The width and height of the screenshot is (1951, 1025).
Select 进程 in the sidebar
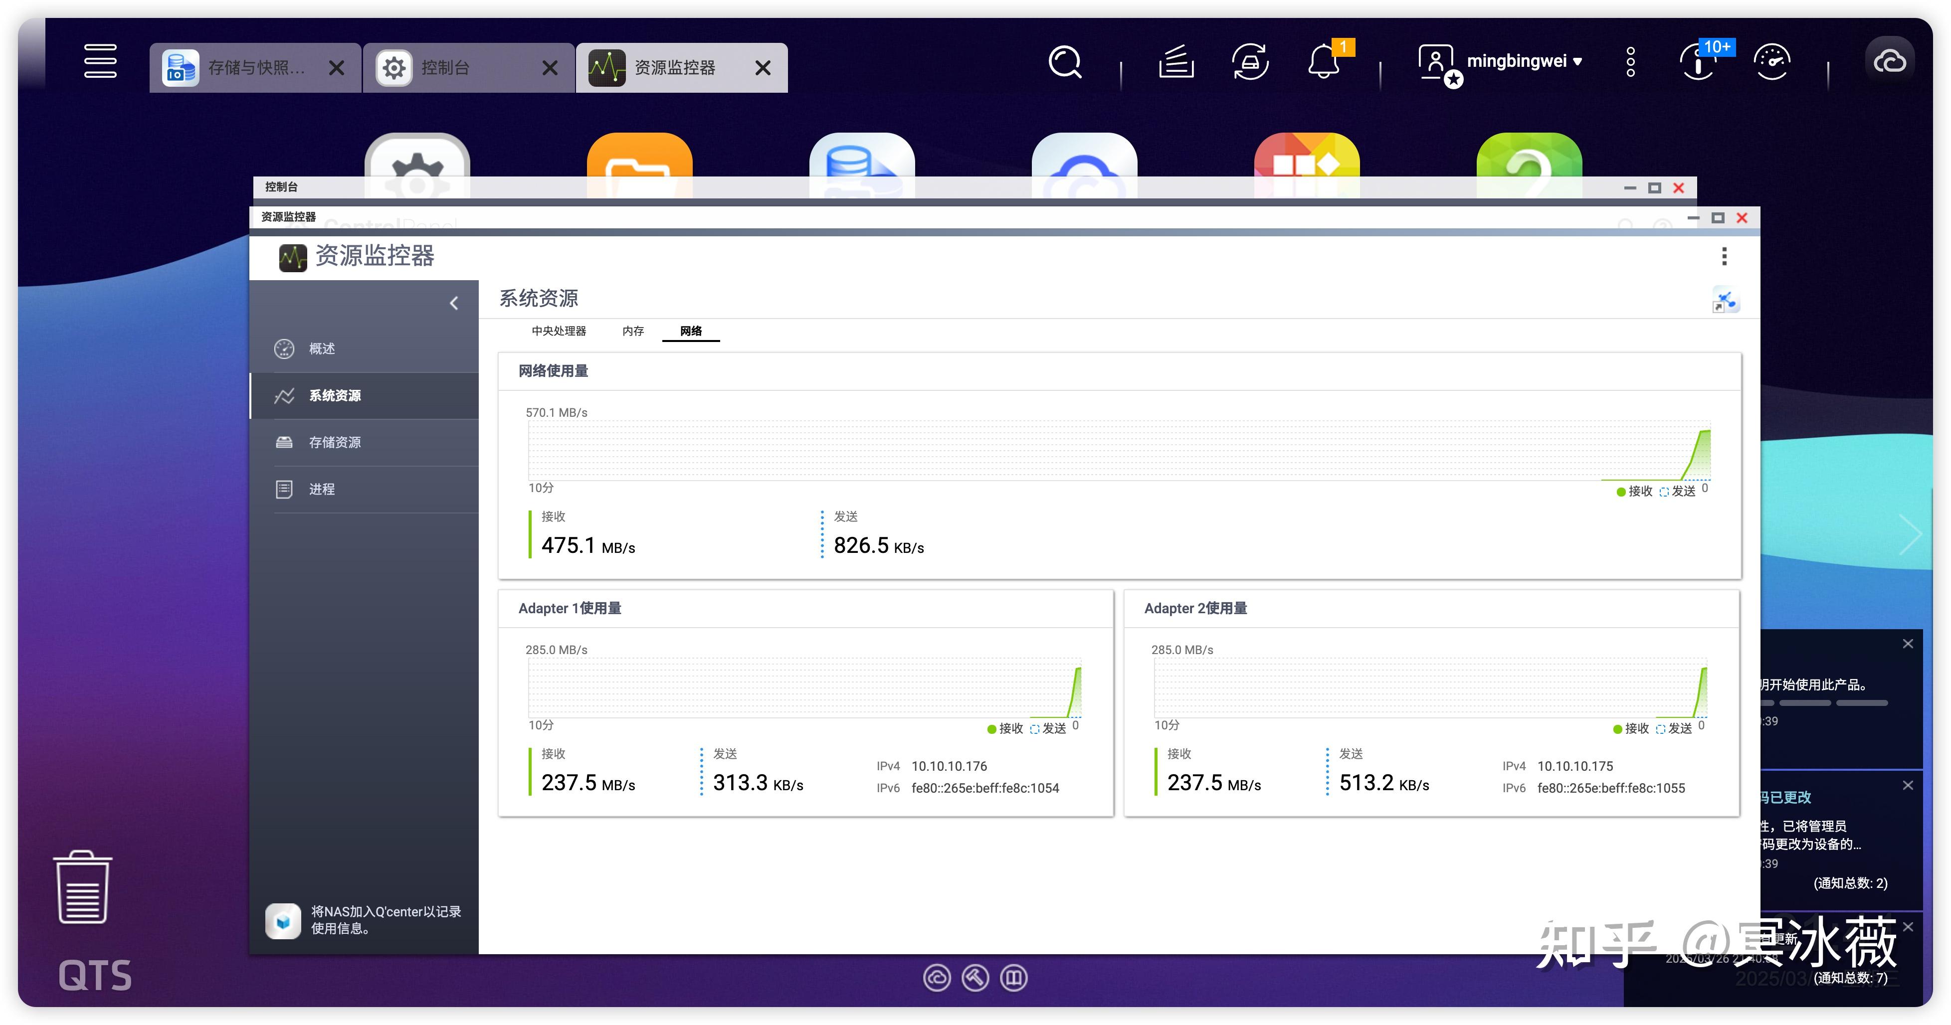[x=321, y=489]
